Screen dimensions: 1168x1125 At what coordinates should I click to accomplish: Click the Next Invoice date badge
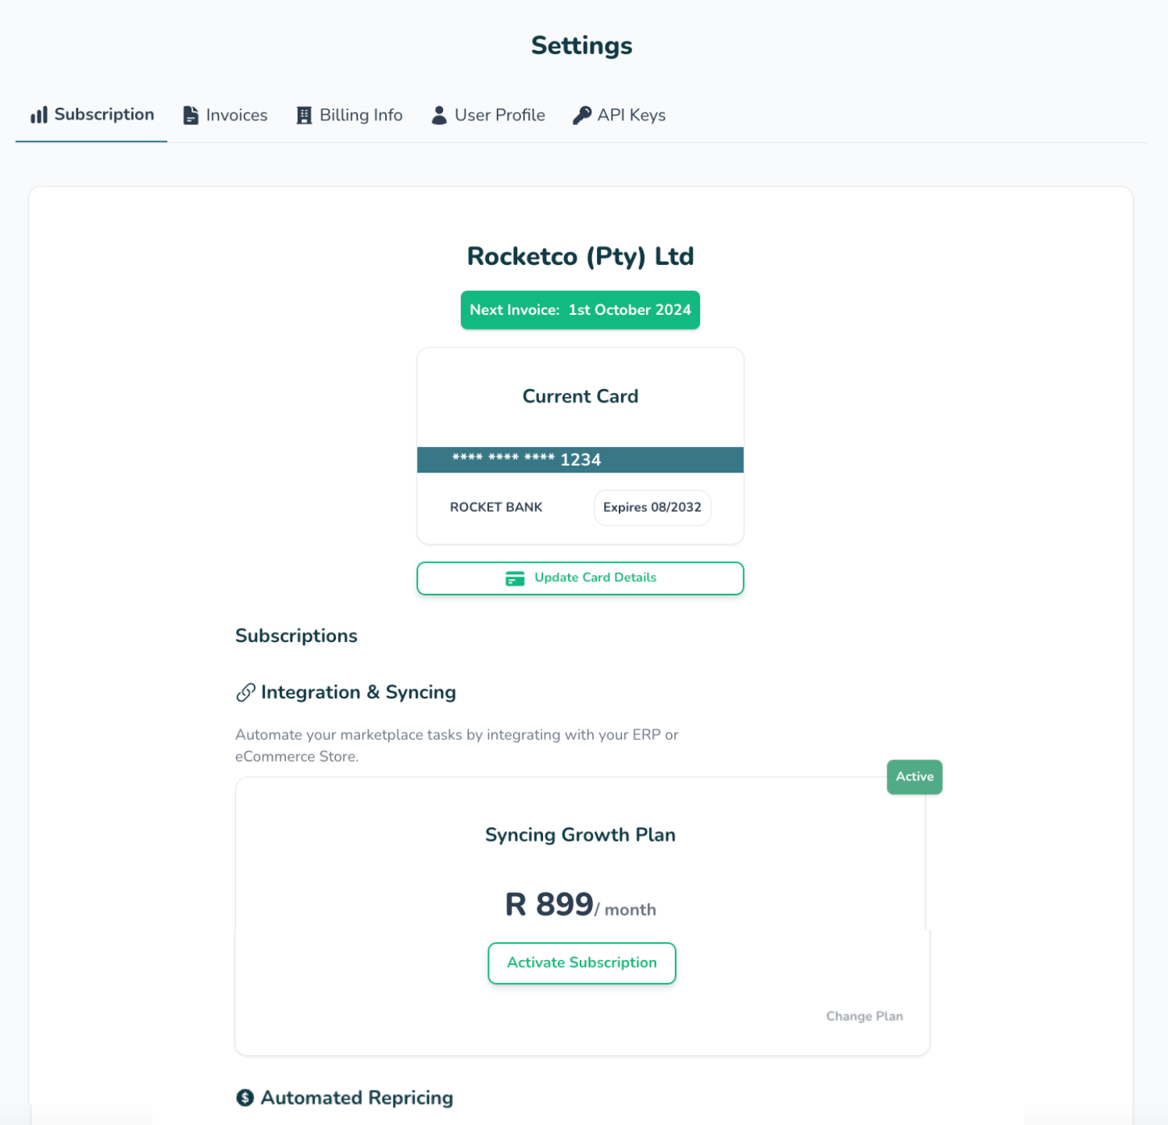pyautogui.click(x=580, y=310)
